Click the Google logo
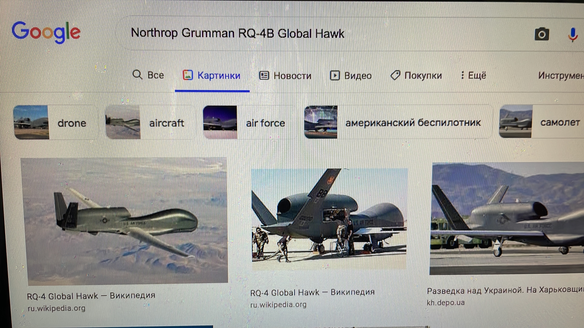Image resolution: width=584 pixels, height=328 pixels. click(x=46, y=32)
